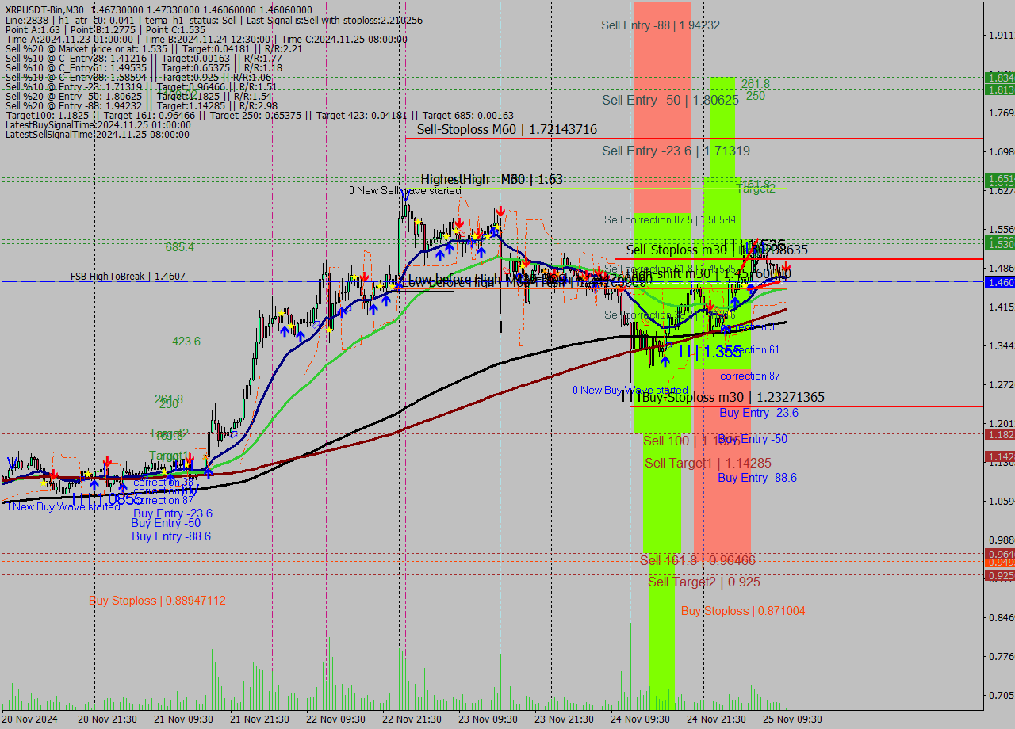The width and height of the screenshot is (1015, 729).
Task: Select the 23 Nov 09:30 time axis label
Action: (x=488, y=719)
